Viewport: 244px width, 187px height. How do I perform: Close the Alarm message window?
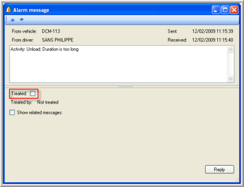coord(234,10)
